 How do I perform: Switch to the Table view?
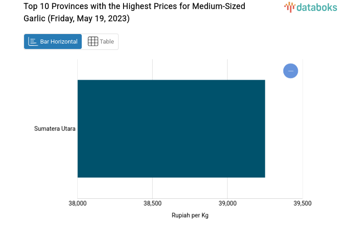coord(100,42)
